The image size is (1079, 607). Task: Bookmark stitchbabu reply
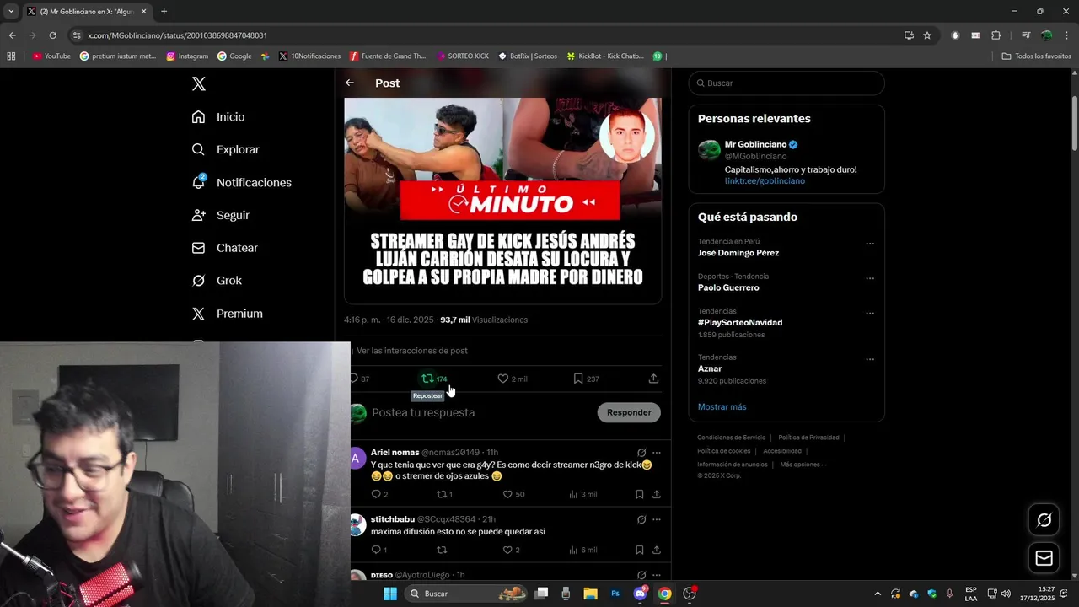click(x=640, y=550)
